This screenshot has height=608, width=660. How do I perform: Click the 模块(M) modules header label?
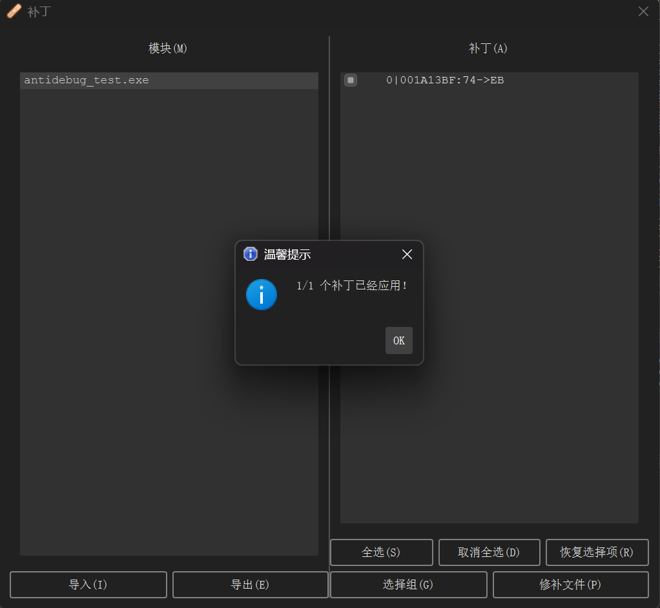click(168, 48)
